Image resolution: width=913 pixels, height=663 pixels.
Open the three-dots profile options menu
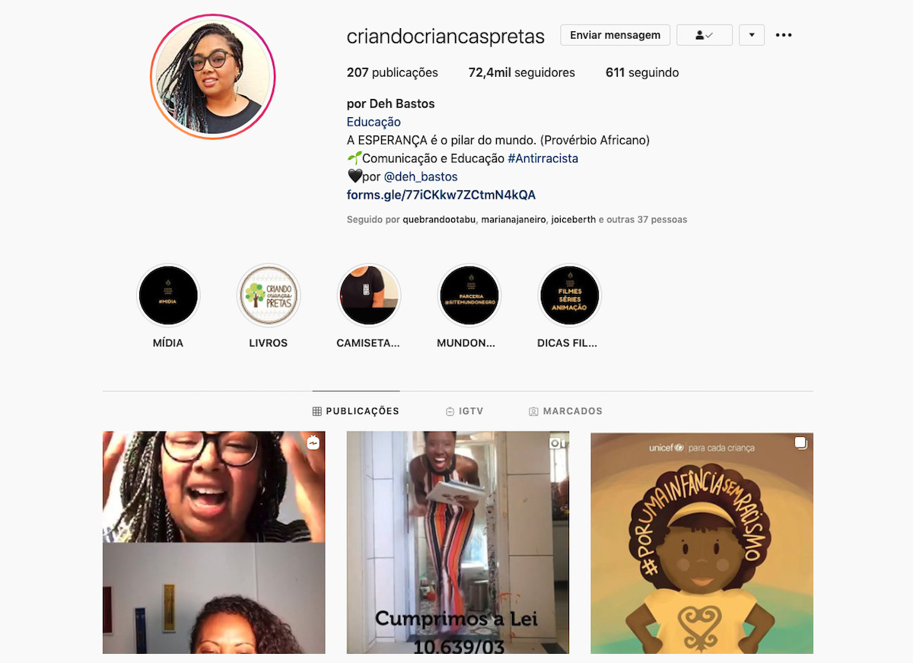click(784, 35)
